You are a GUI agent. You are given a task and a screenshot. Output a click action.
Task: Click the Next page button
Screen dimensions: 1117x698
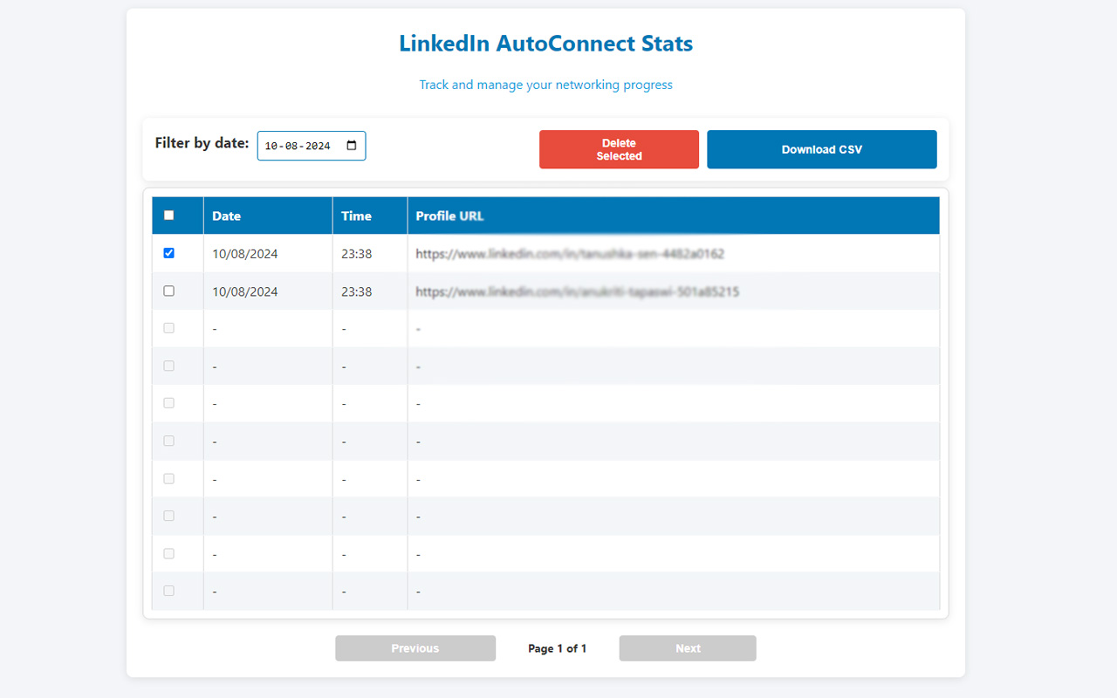(x=688, y=648)
